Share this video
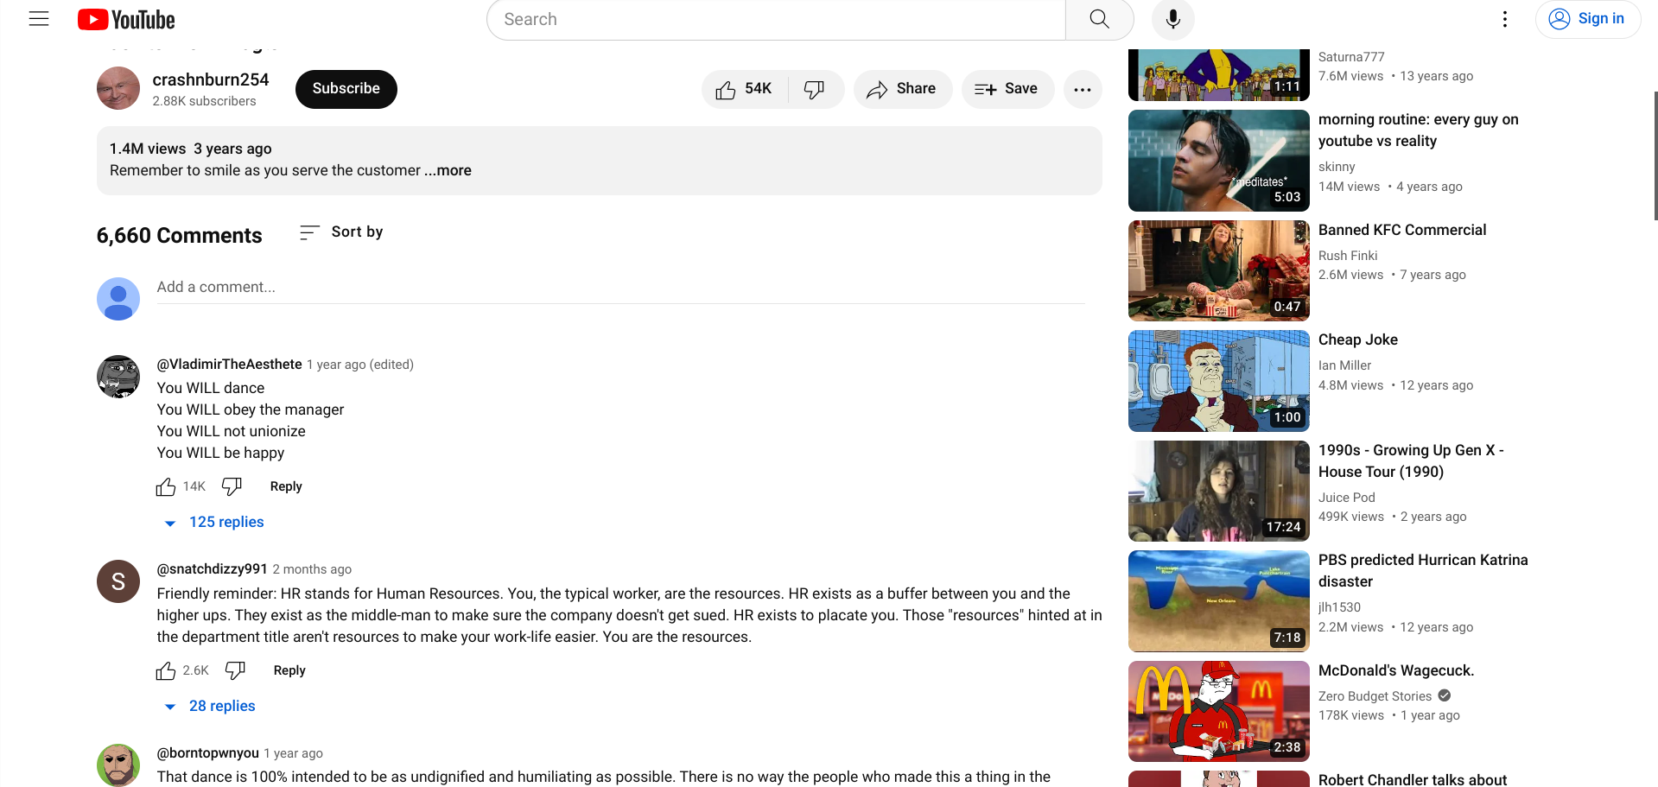 (x=902, y=89)
